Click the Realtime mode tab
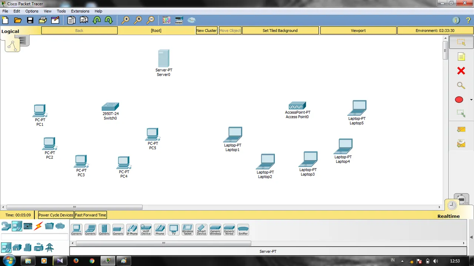474x266 pixels. (x=448, y=216)
